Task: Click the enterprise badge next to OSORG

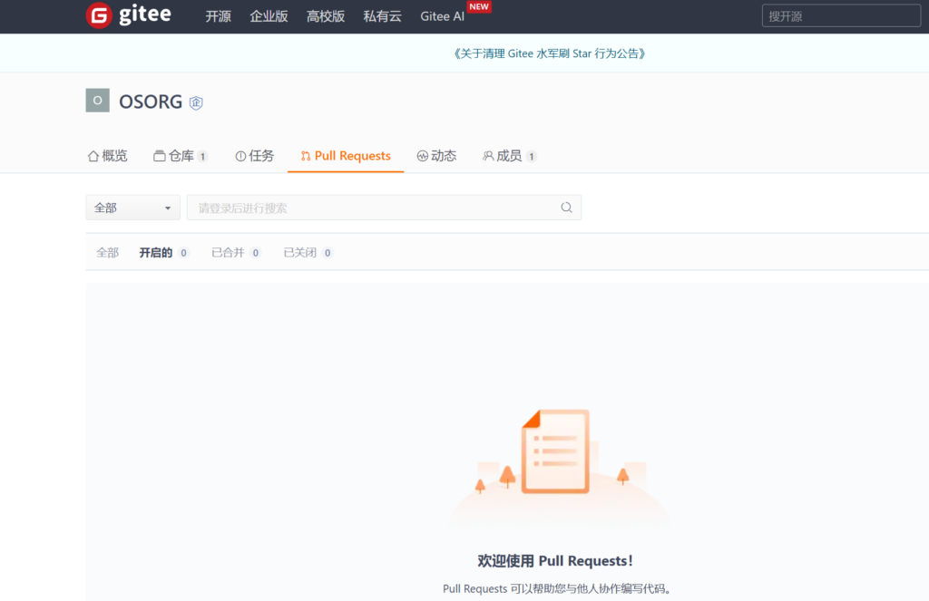Action: click(196, 102)
